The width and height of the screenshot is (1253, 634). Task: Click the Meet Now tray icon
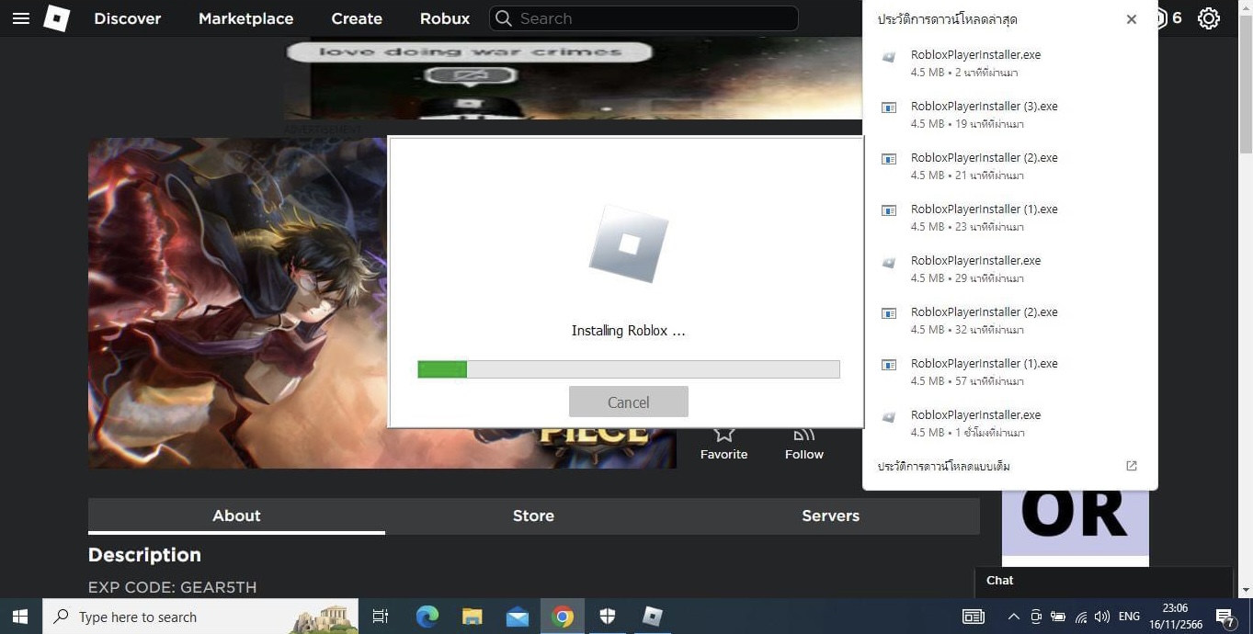(1036, 617)
